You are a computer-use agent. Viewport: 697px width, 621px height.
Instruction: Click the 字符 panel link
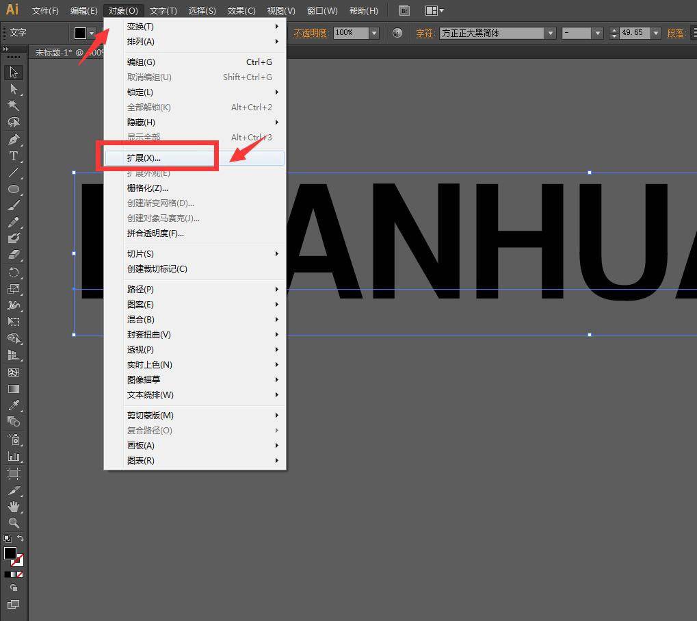(425, 33)
